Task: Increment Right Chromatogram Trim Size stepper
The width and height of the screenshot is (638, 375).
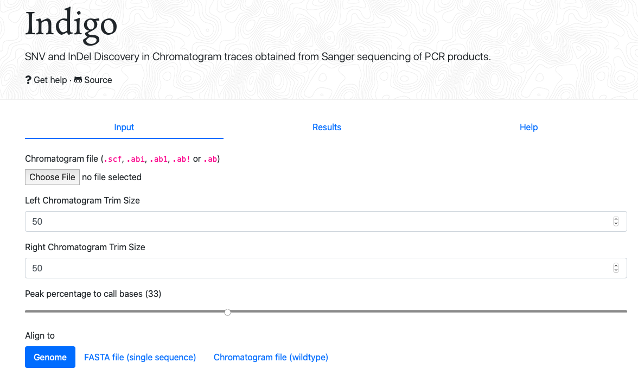Action: [616, 265]
